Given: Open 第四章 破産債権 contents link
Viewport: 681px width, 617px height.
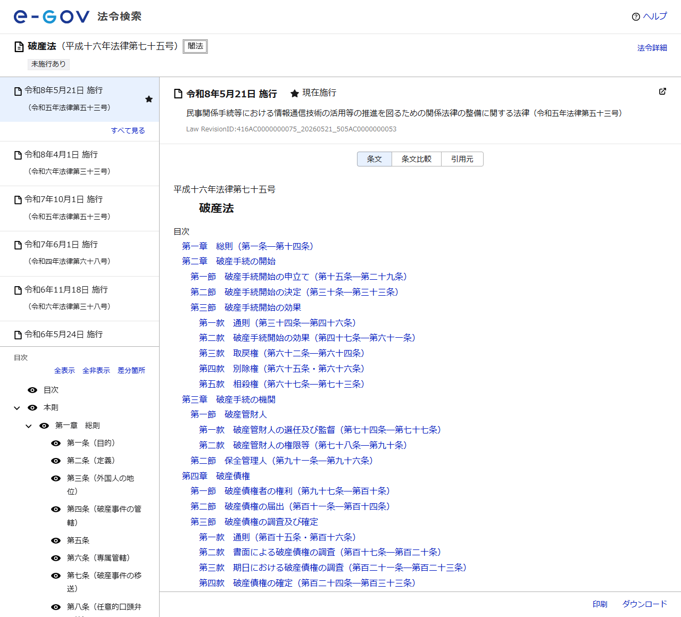Looking at the screenshot, I should (216, 476).
